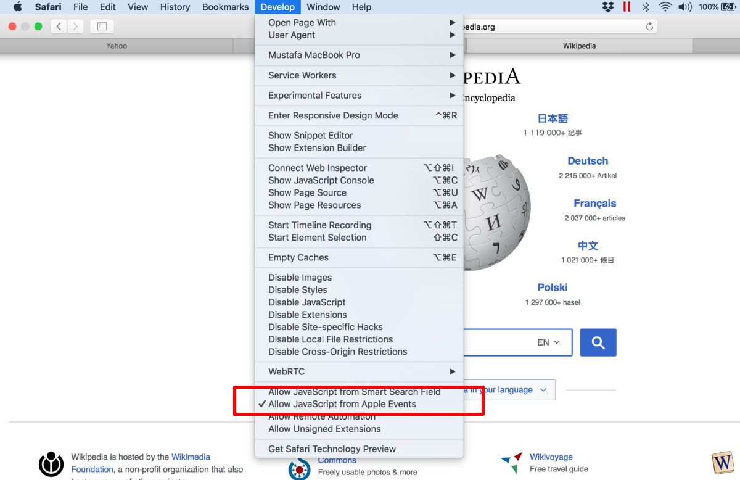This screenshot has width=740, height=480.
Task: Expand Mustafa MacBook Pro submenu
Action: 359,55
